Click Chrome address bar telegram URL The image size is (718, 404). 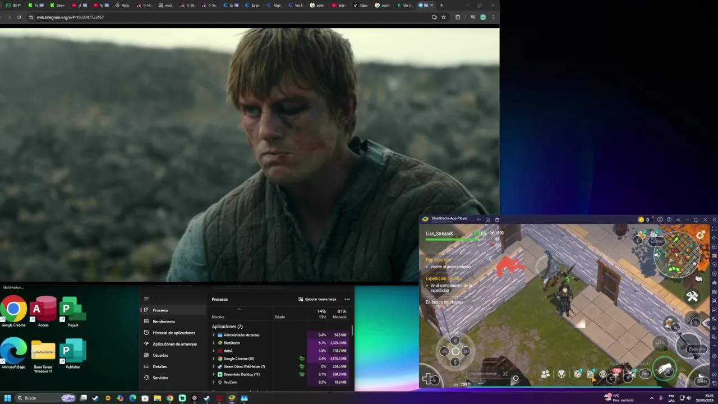[x=70, y=17]
